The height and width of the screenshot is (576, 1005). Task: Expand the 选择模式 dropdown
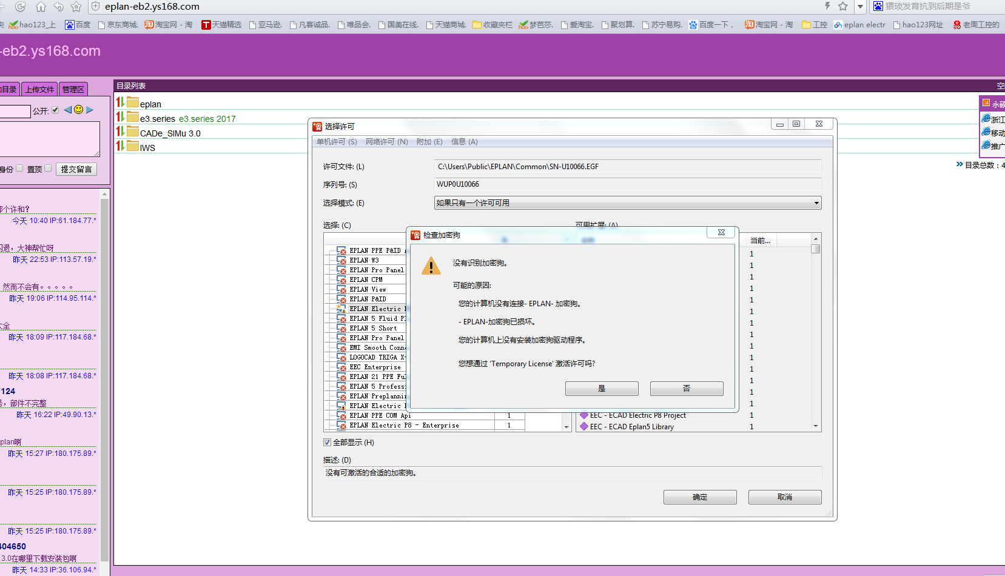(816, 203)
